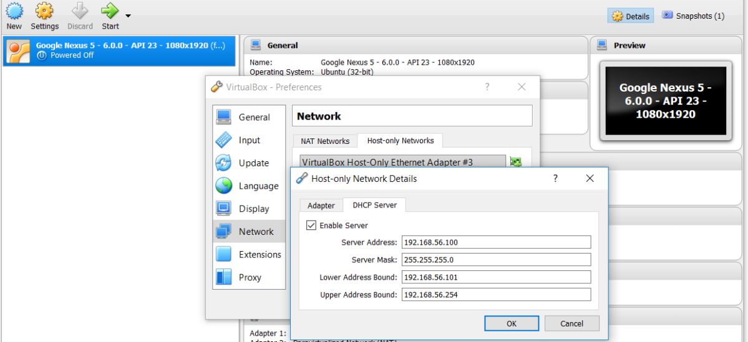Confirm network details with OK
Viewport: 748px width, 342px height.
(512, 323)
